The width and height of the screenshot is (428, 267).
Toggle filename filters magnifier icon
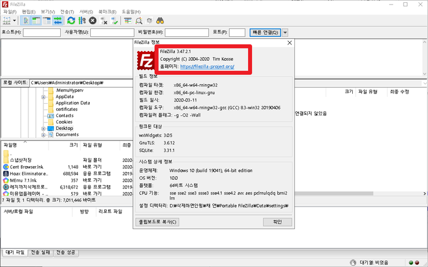pos(139,21)
